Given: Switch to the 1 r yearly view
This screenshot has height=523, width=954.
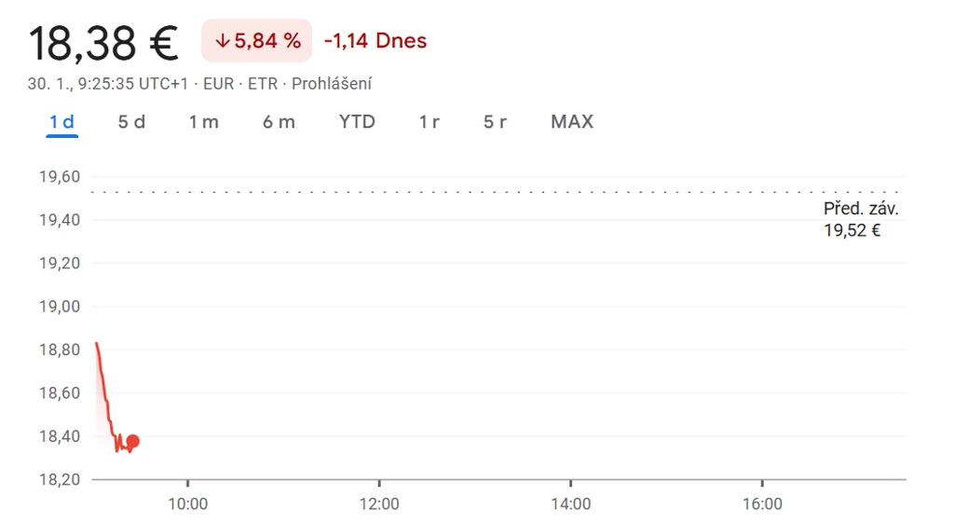Looking at the screenshot, I should click(429, 122).
